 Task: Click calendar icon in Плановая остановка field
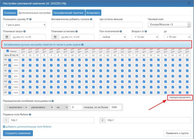(55, 37)
